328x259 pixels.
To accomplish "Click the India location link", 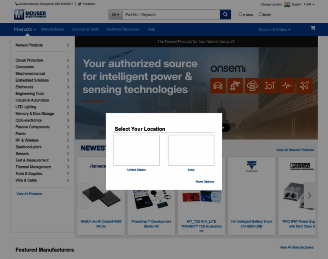I will [x=191, y=170].
